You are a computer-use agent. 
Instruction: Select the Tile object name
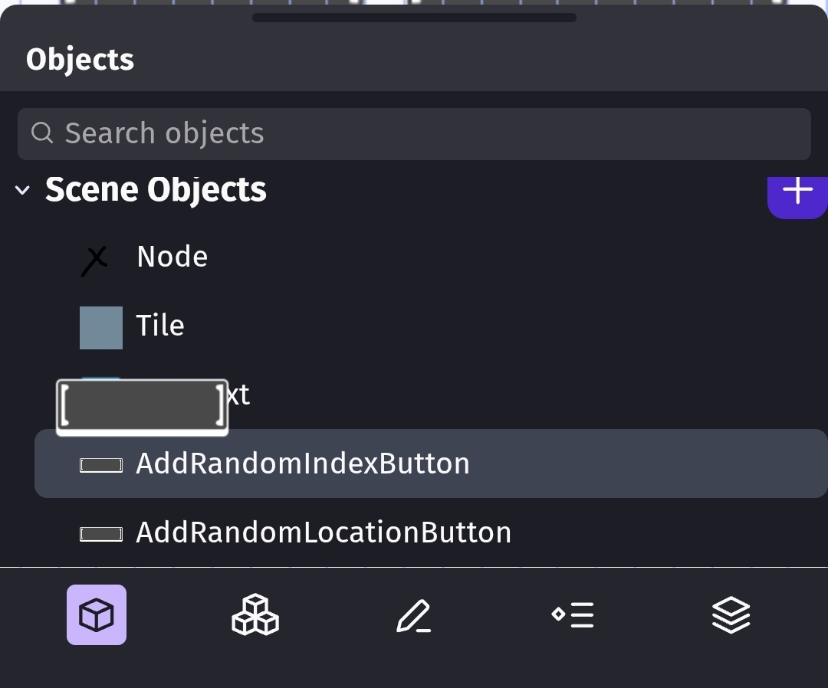[160, 326]
